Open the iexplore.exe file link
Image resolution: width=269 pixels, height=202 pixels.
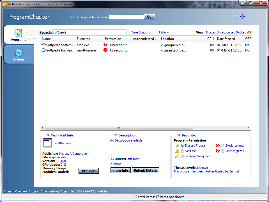point(58,157)
